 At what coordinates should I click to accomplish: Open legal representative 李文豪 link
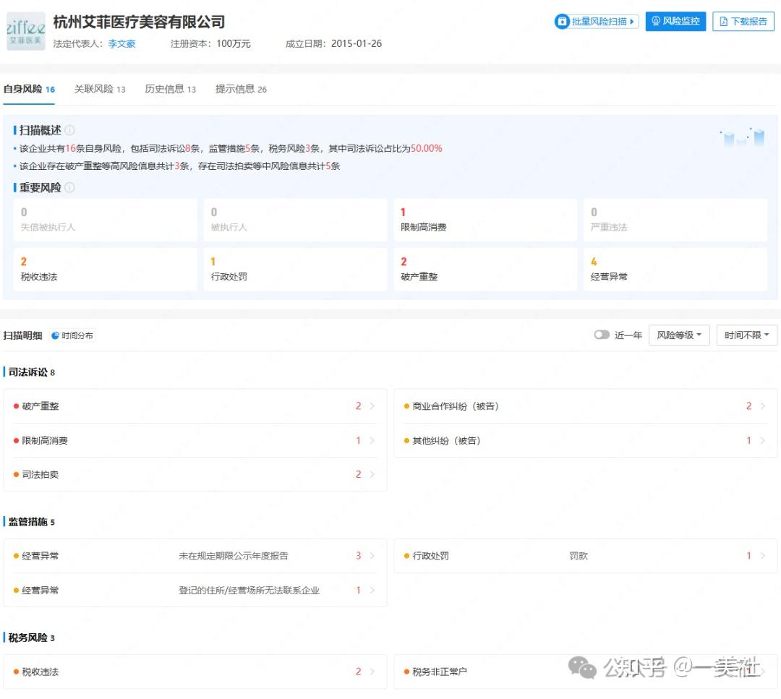tap(121, 44)
